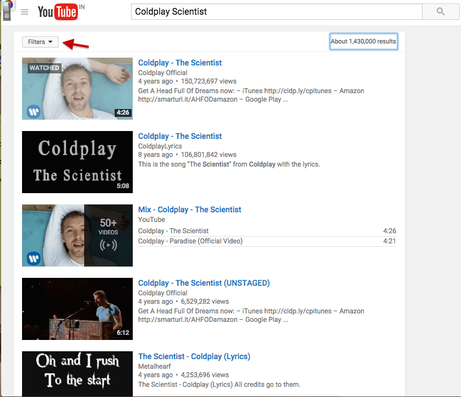
Task: Open Mix - Coldplay - The Scientist playlist
Action: click(x=190, y=210)
